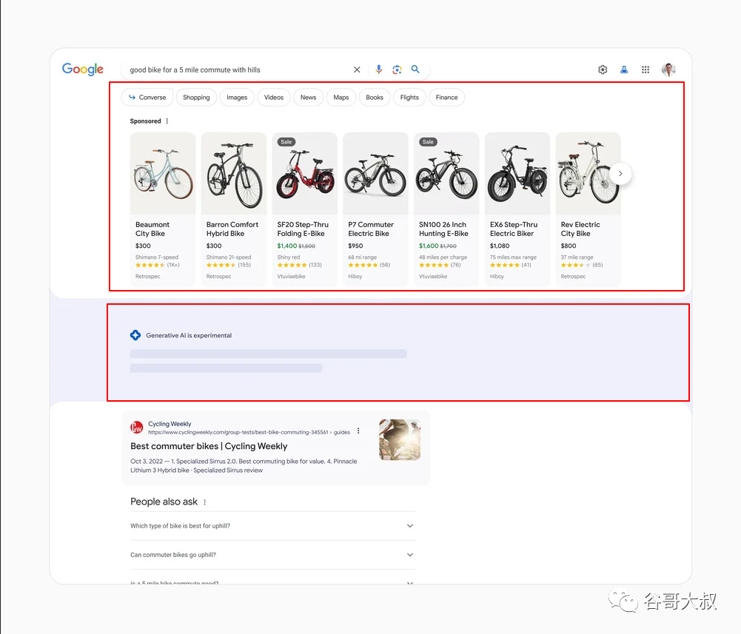Switch to the Flights tab
741x634 pixels.
pyautogui.click(x=409, y=98)
